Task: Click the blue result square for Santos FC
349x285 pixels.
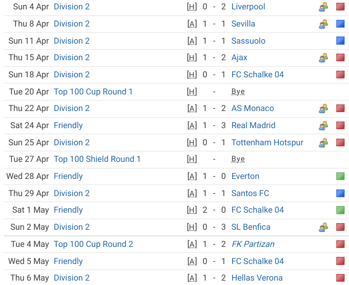Action: [x=340, y=193]
